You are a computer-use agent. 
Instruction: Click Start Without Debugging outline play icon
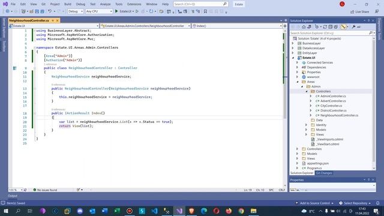pos(137,11)
